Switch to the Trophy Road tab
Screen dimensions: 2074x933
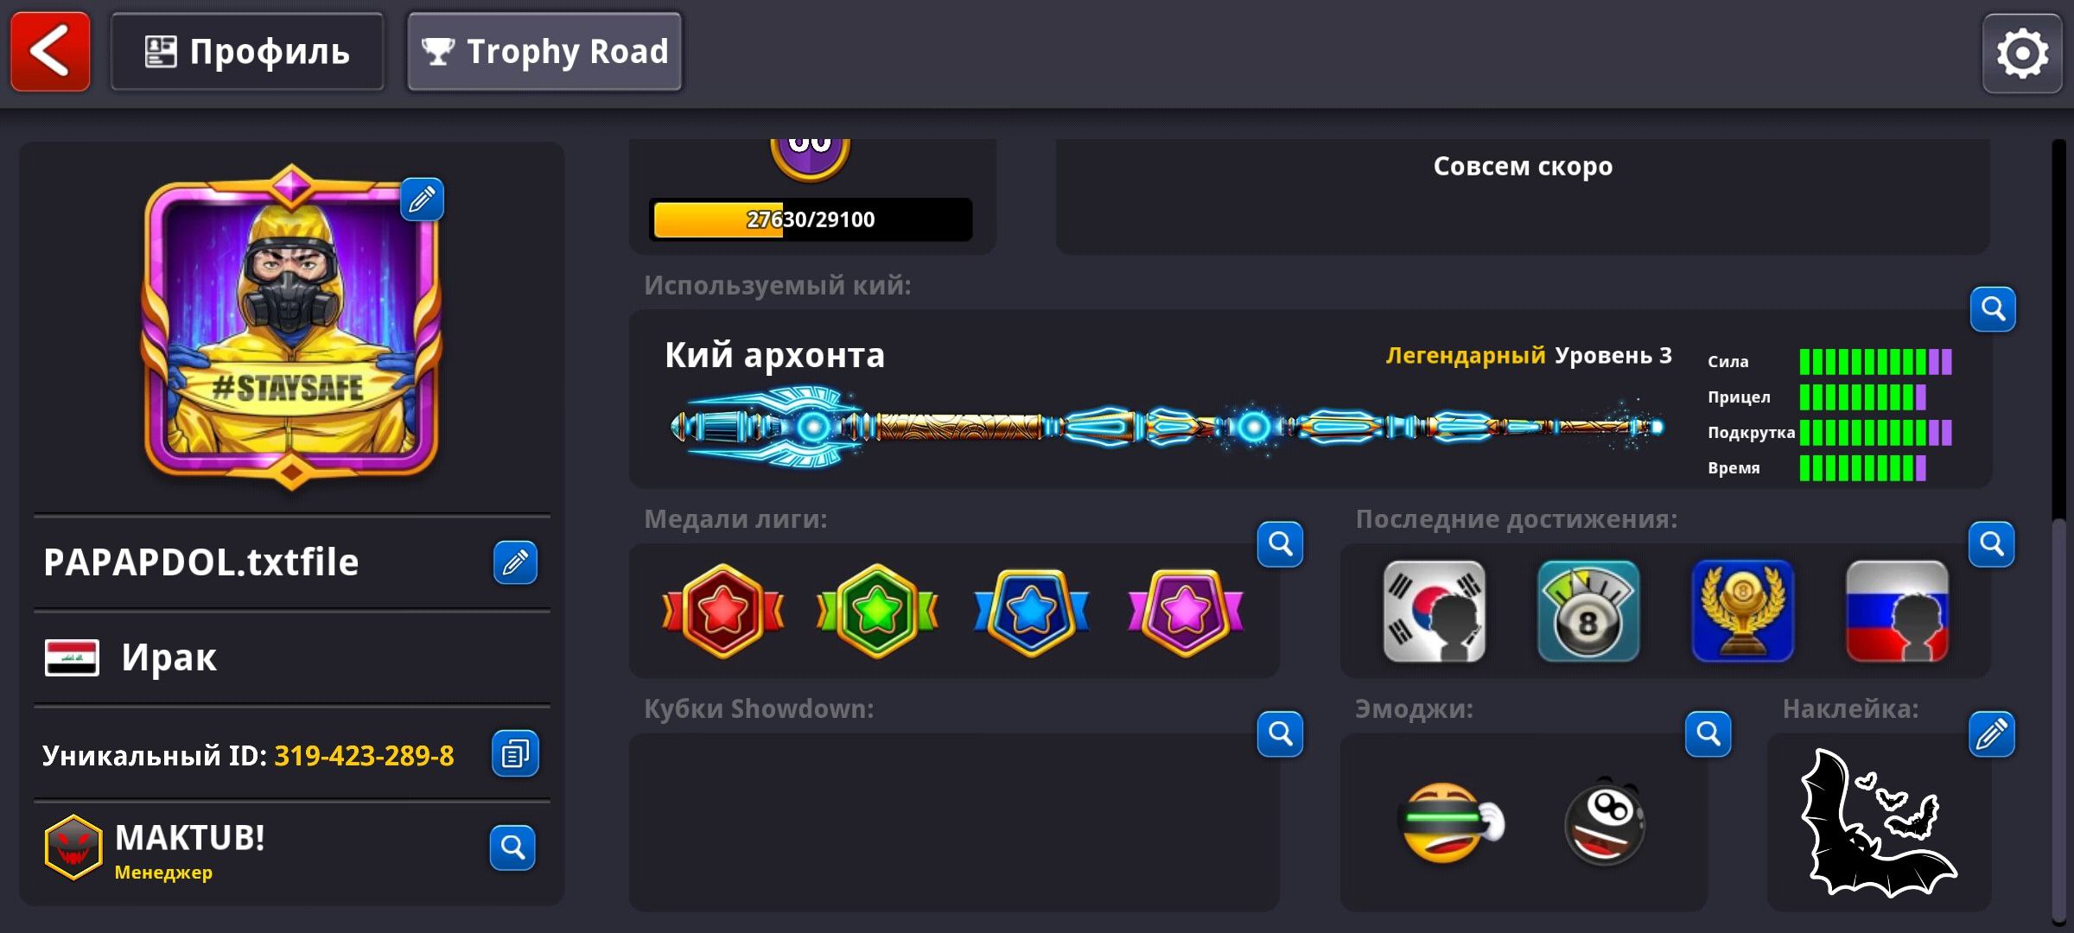(544, 52)
